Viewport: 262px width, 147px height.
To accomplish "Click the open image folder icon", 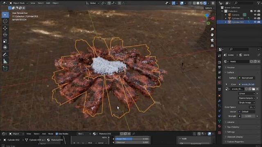I will (254, 89).
